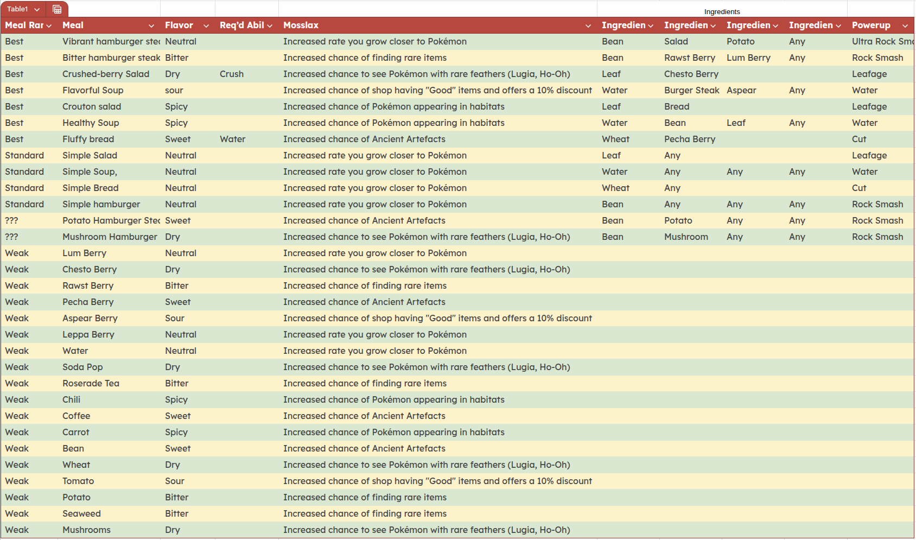
Task: Select the lowercase sour flavor cell
Action: 188,90
